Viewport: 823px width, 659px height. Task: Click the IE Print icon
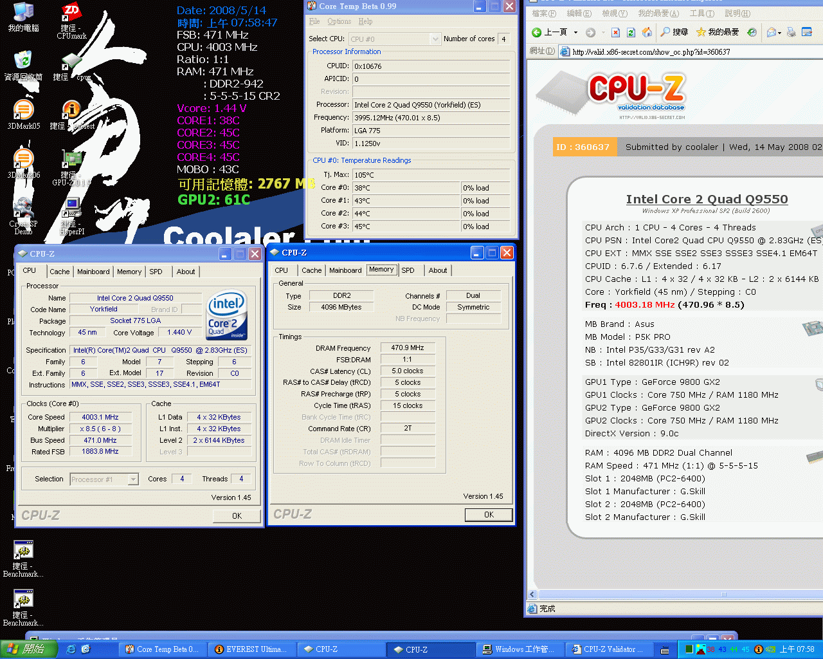click(791, 32)
